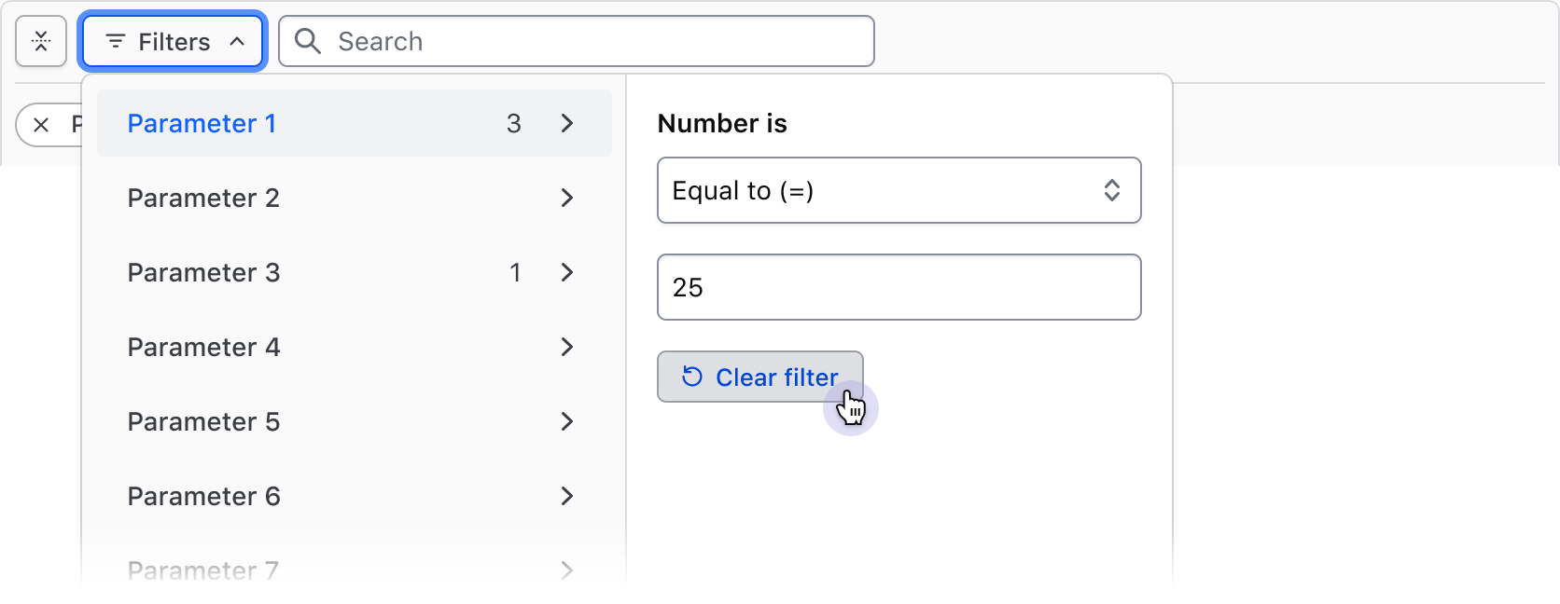Viewport: 1560px width, 604px height.
Task: Remove the filter chip using its X icon
Action: point(41,125)
